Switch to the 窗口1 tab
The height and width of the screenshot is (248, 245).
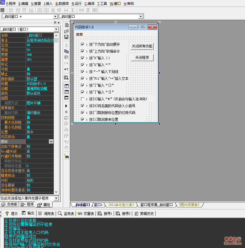(98, 205)
